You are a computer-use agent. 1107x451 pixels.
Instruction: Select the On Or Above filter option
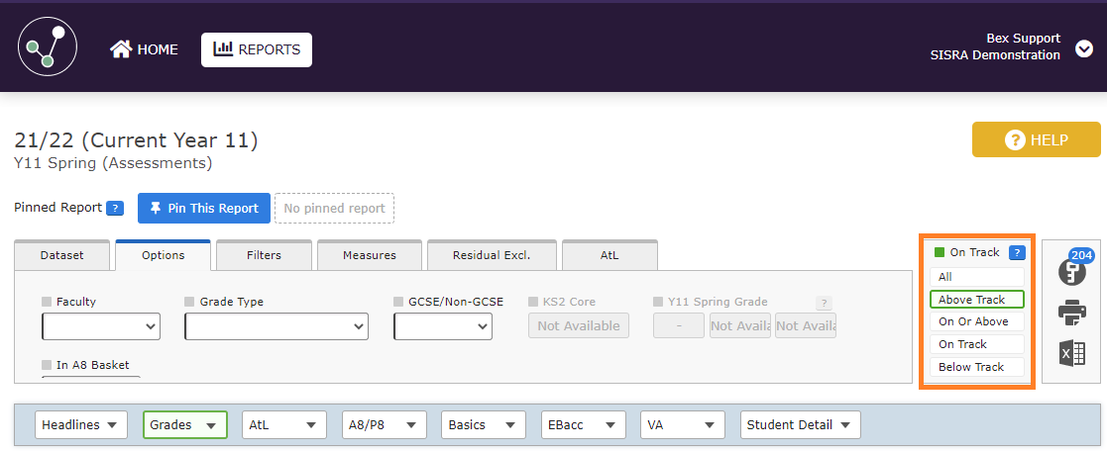click(x=976, y=321)
